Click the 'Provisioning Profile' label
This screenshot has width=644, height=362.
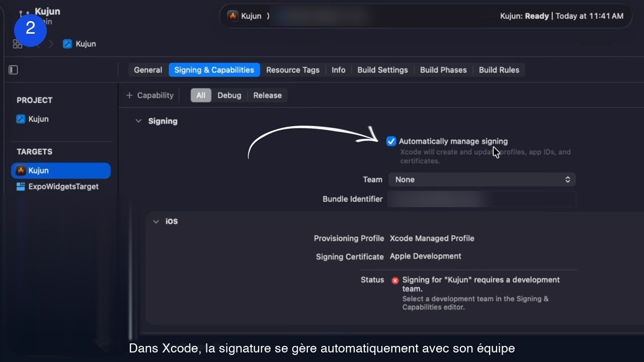coord(349,238)
